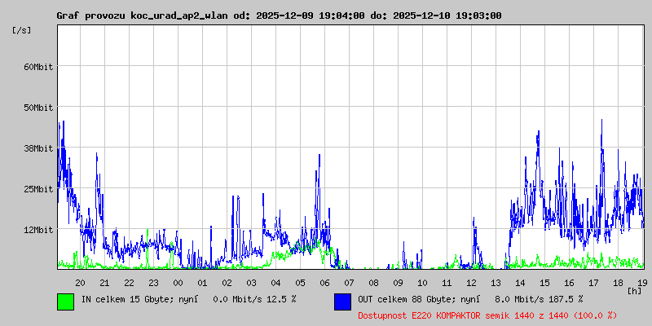Click the hour 14 x-axis label
652x326 pixels.
tap(520, 283)
